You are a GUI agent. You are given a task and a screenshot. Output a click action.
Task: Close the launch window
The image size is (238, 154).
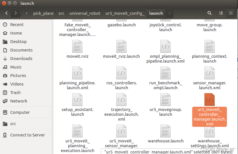click(4, 3)
